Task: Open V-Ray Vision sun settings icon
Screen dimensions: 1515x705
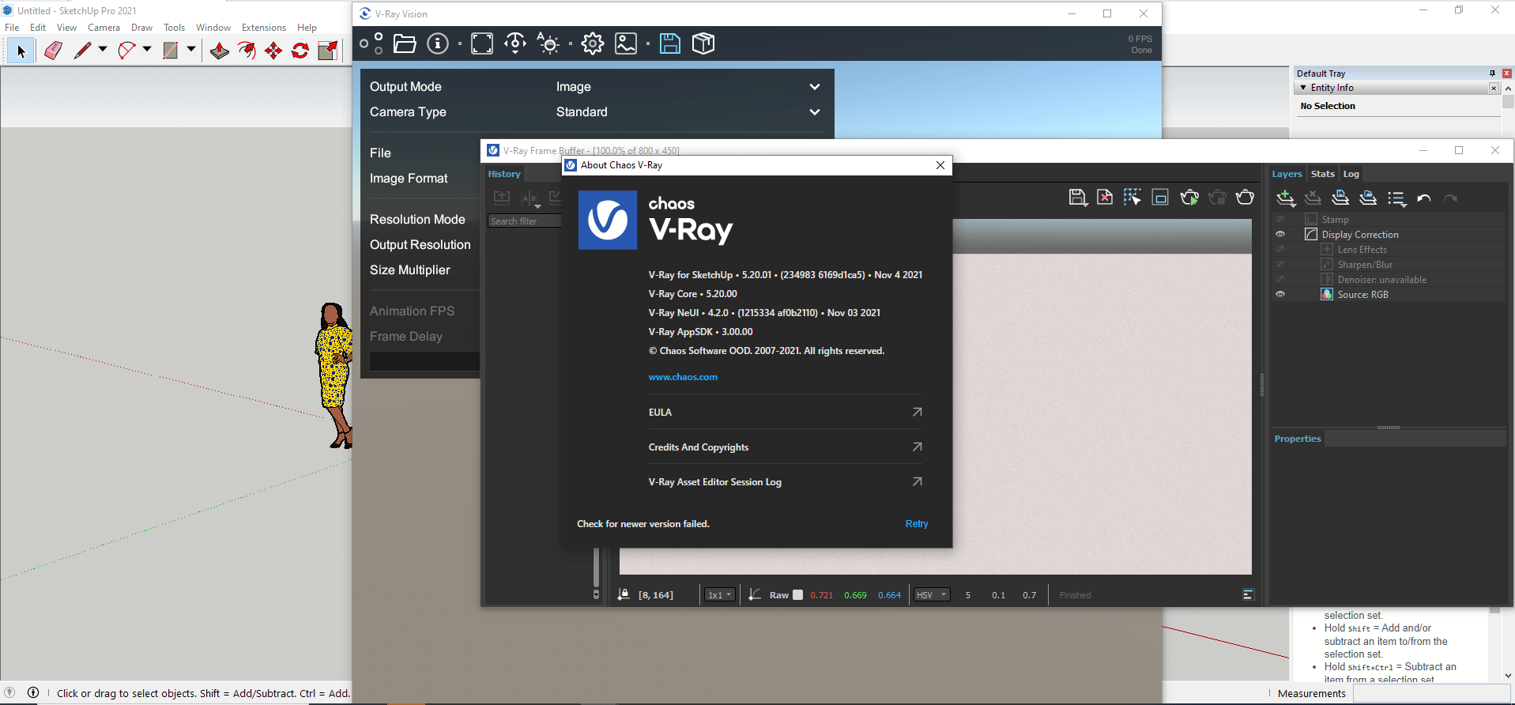Action: click(x=548, y=43)
